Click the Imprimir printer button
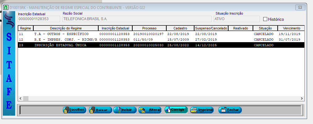 pyautogui.click(x=202, y=110)
